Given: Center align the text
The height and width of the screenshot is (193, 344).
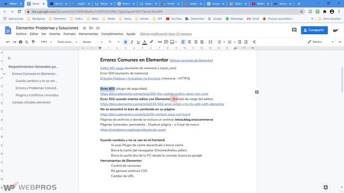Looking at the screenshot, I should (189, 42).
